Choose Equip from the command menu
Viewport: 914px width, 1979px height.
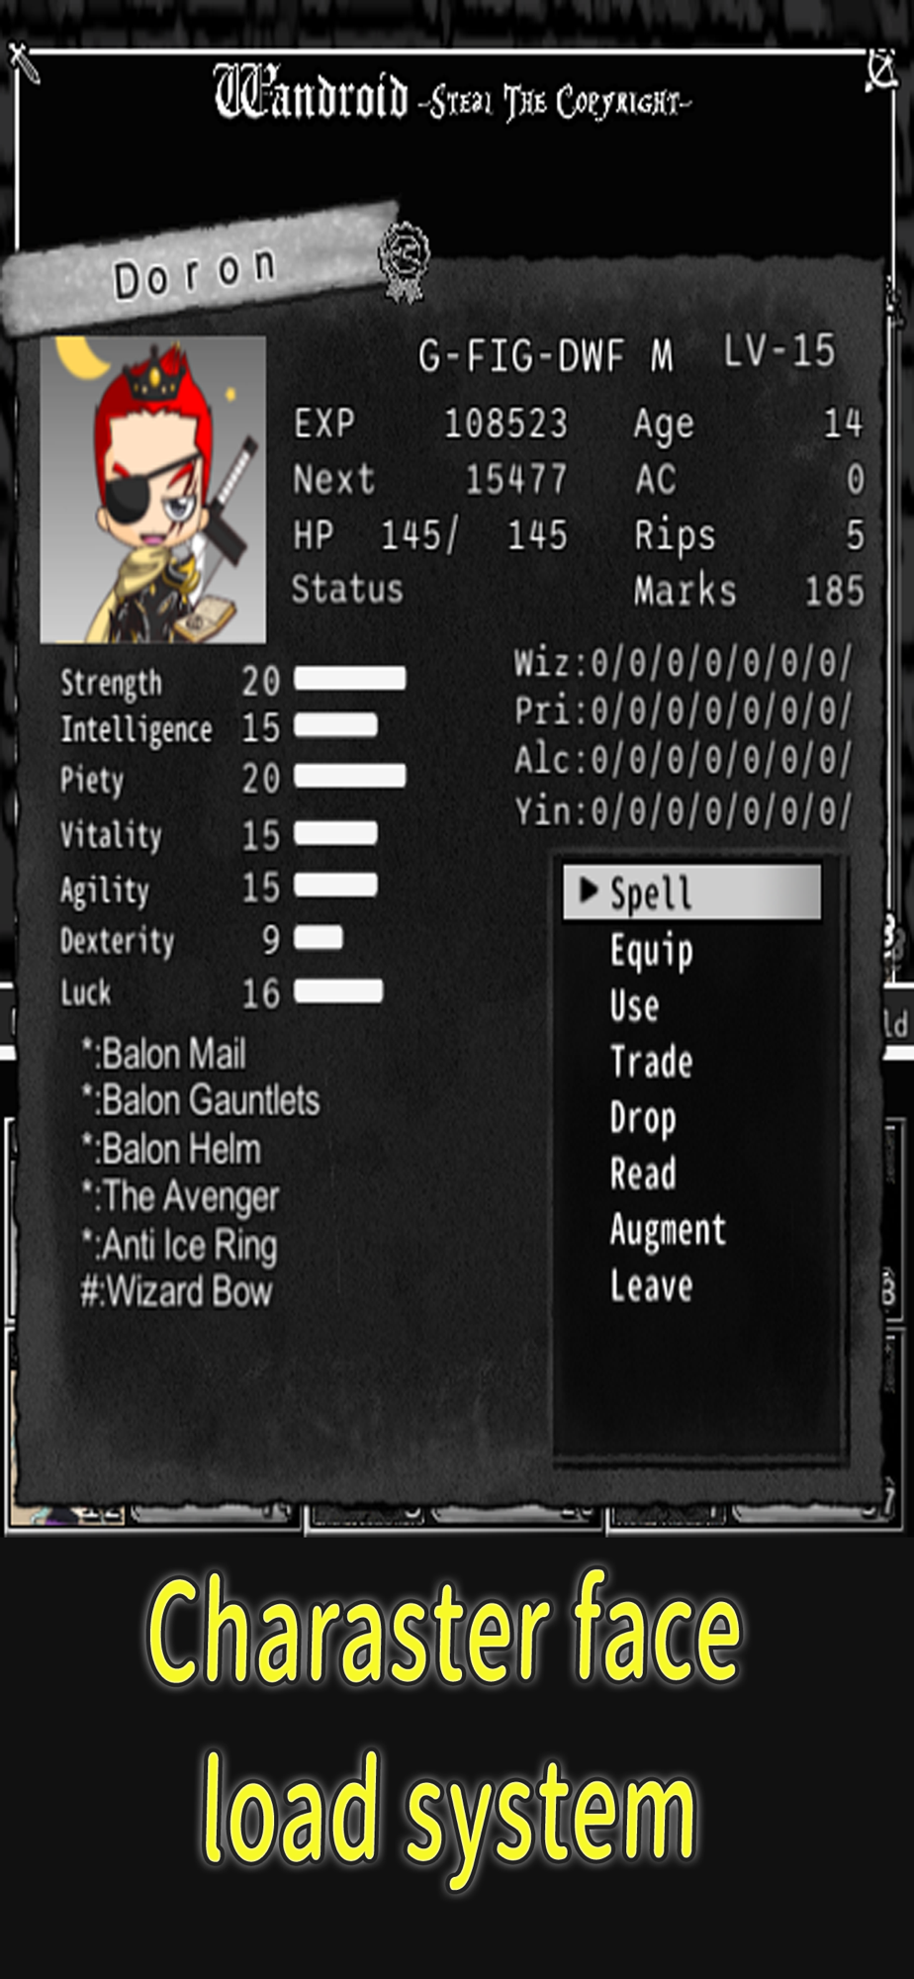pos(651,950)
